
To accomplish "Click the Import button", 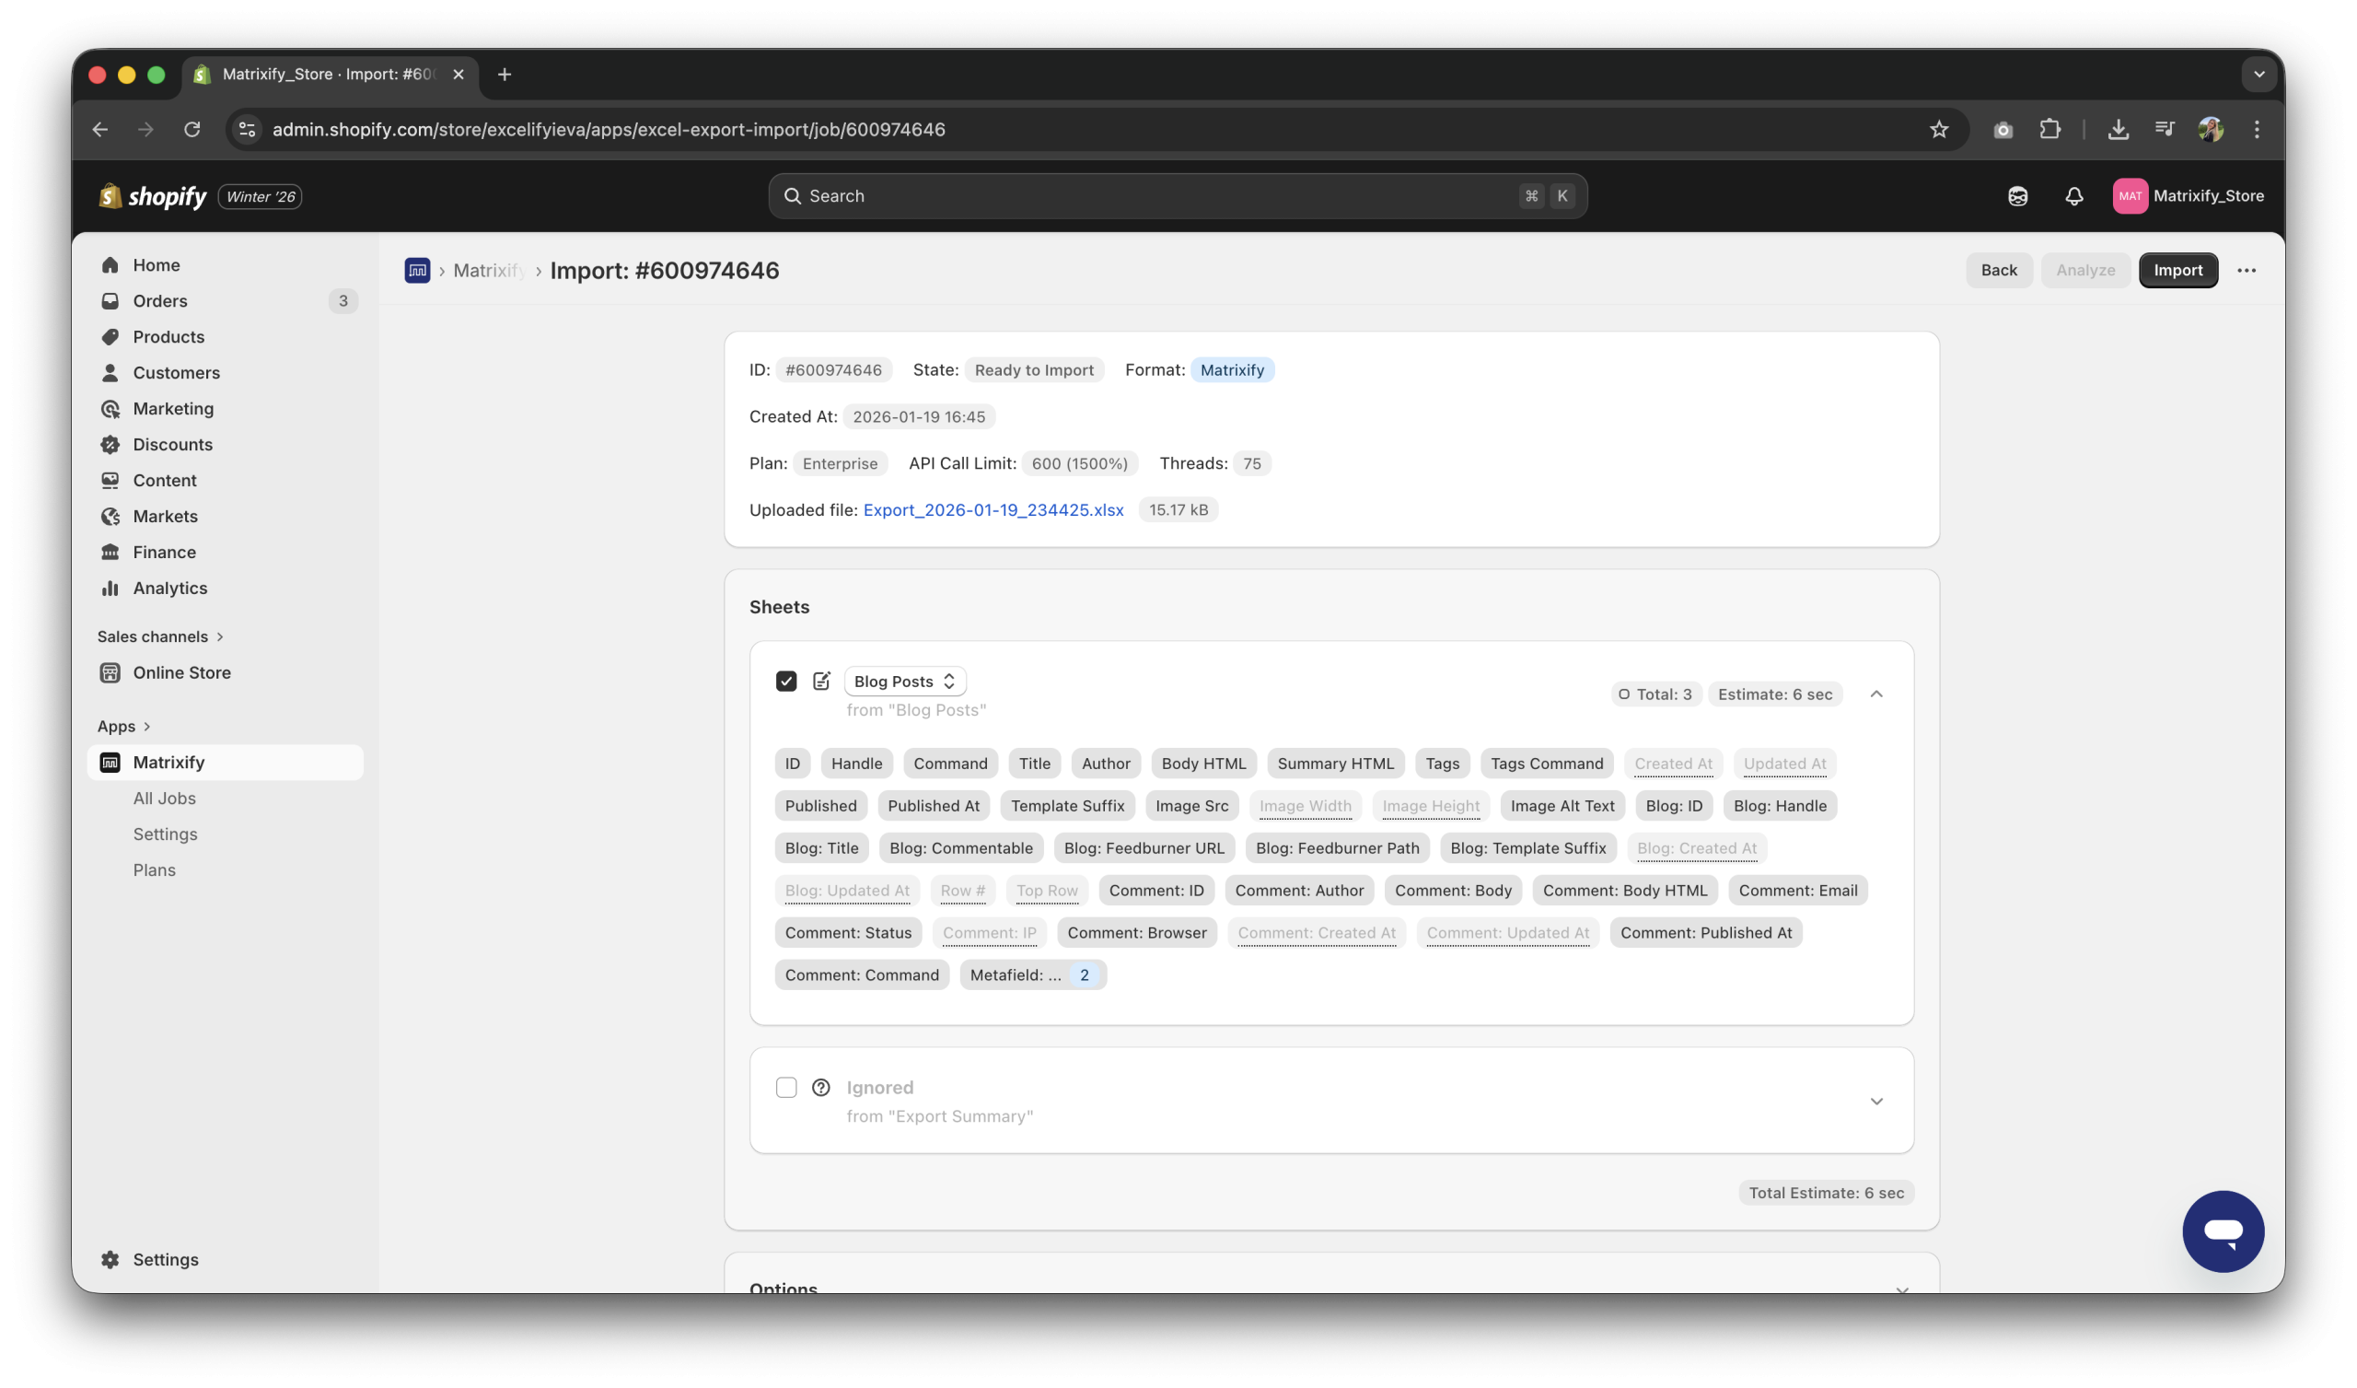I will click(x=2177, y=271).
